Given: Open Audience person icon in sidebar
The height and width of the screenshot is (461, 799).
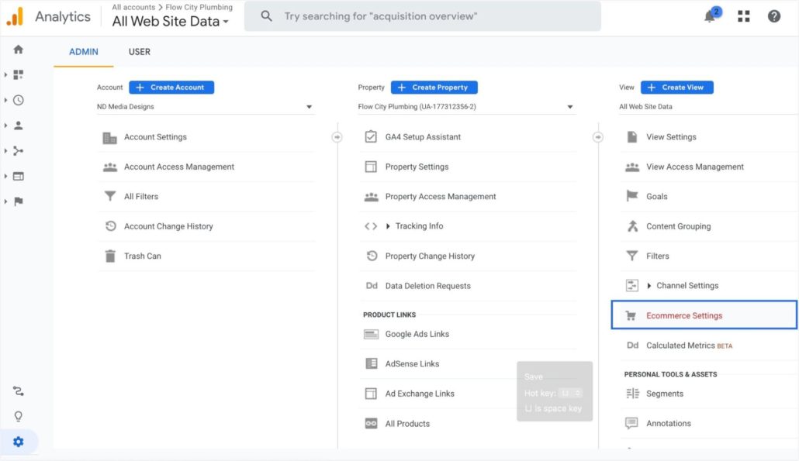Looking at the screenshot, I should point(19,126).
